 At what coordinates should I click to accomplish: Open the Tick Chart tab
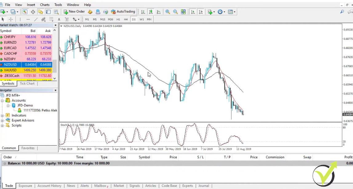[x=27, y=83]
